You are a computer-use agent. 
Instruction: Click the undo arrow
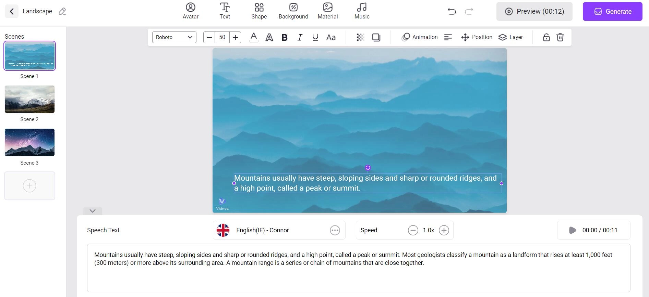tap(452, 11)
